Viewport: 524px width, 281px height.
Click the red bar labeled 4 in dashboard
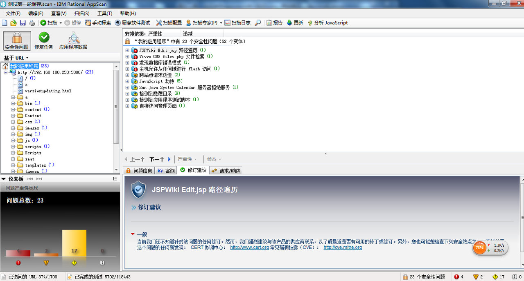(x=18, y=254)
